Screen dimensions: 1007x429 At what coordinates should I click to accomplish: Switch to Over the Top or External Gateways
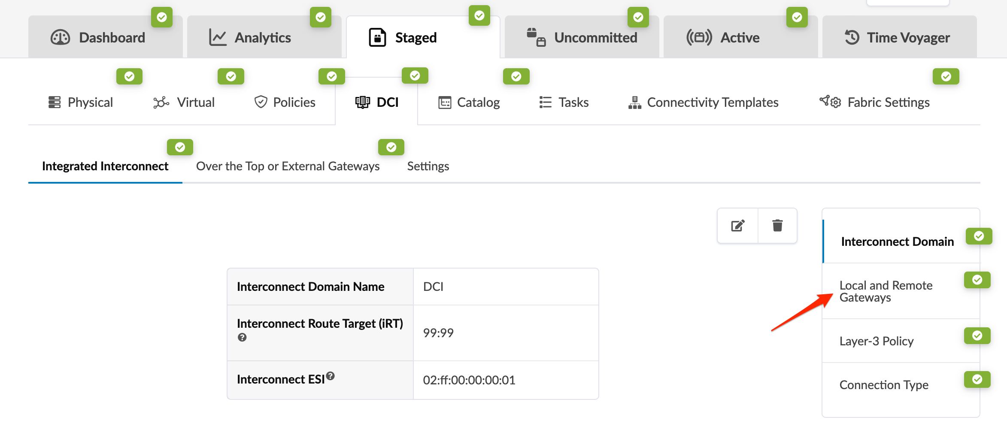(288, 166)
